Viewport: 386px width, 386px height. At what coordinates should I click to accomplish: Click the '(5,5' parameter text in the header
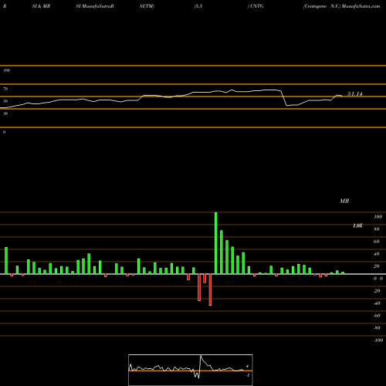198,6
